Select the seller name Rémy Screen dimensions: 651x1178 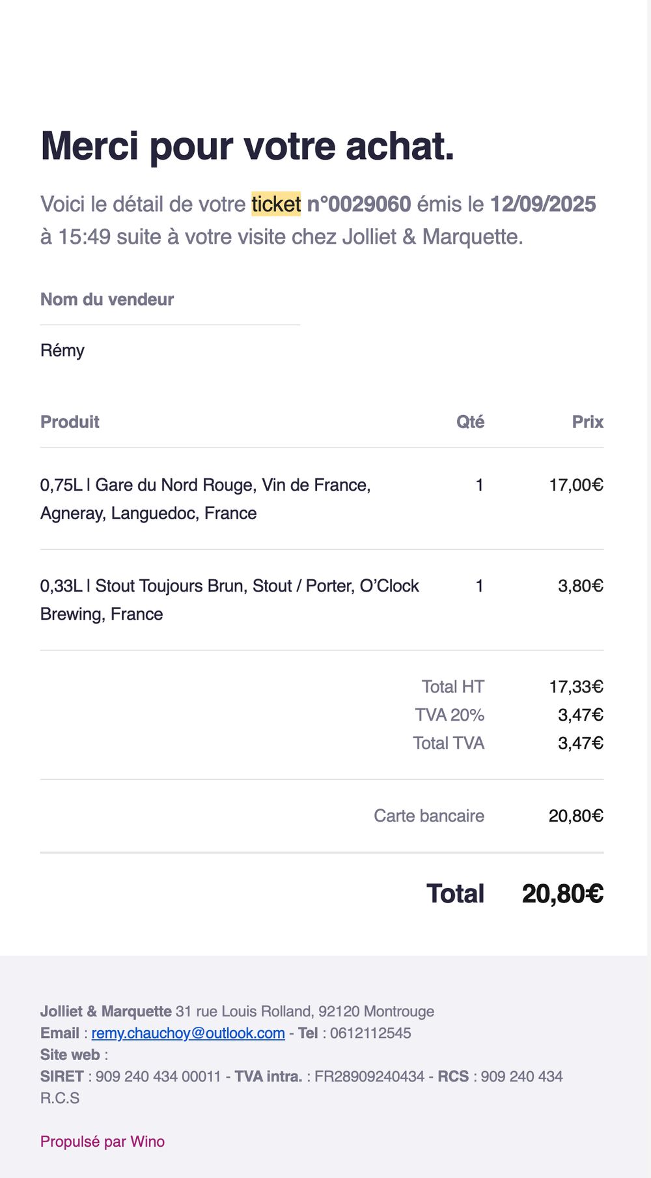(62, 350)
